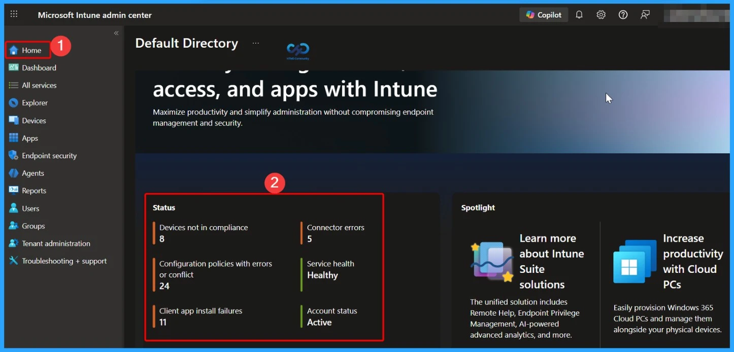Click Devices not in compliance status
The width and height of the screenshot is (734, 352).
click(x=203, y=233)
